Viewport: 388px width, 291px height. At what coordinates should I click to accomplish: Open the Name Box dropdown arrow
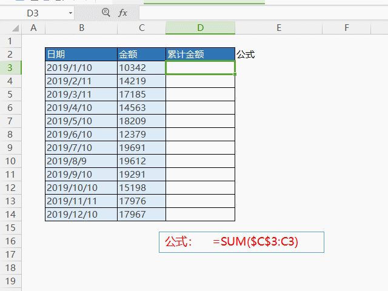(70, 13)
